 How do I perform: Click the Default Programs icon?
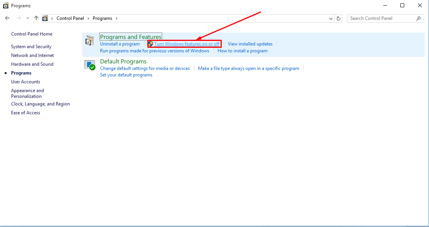click(x=90, y=65)
